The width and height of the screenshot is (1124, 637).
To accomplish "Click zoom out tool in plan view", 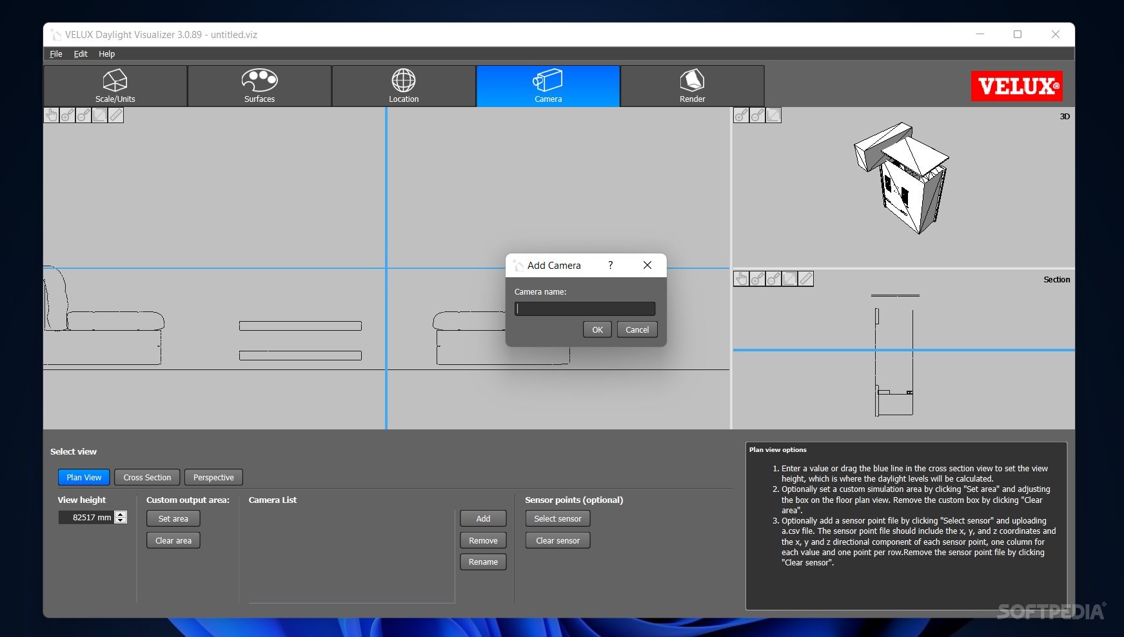I will point(84,115).
